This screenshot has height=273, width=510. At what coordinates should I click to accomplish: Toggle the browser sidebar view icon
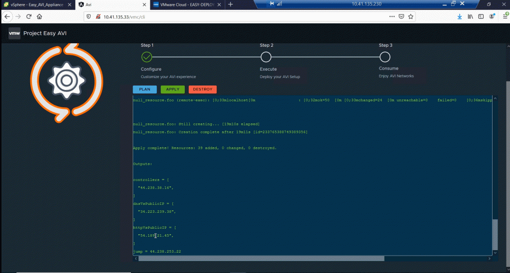[481, 16]
